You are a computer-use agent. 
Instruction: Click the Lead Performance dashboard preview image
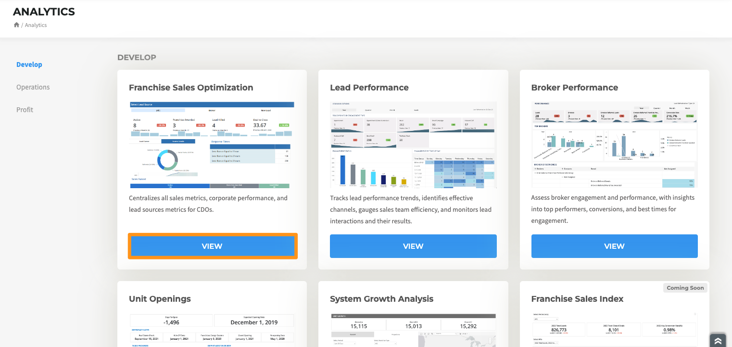[x=413, y=144]
